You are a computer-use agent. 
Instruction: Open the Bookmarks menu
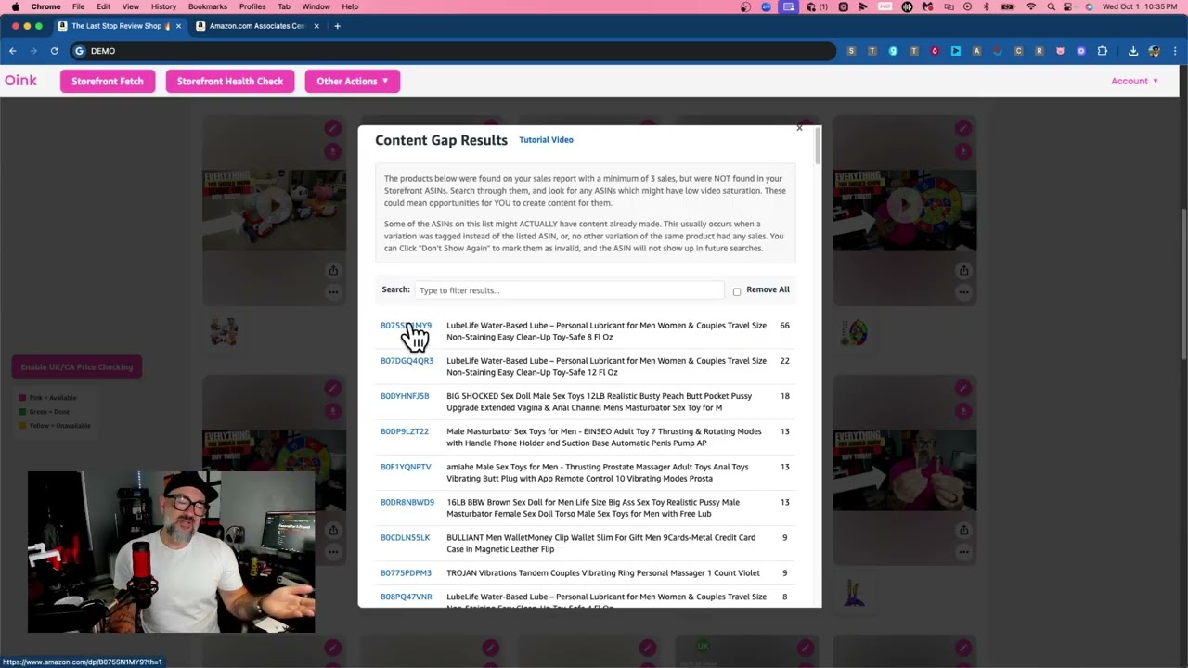coord(208,6)
